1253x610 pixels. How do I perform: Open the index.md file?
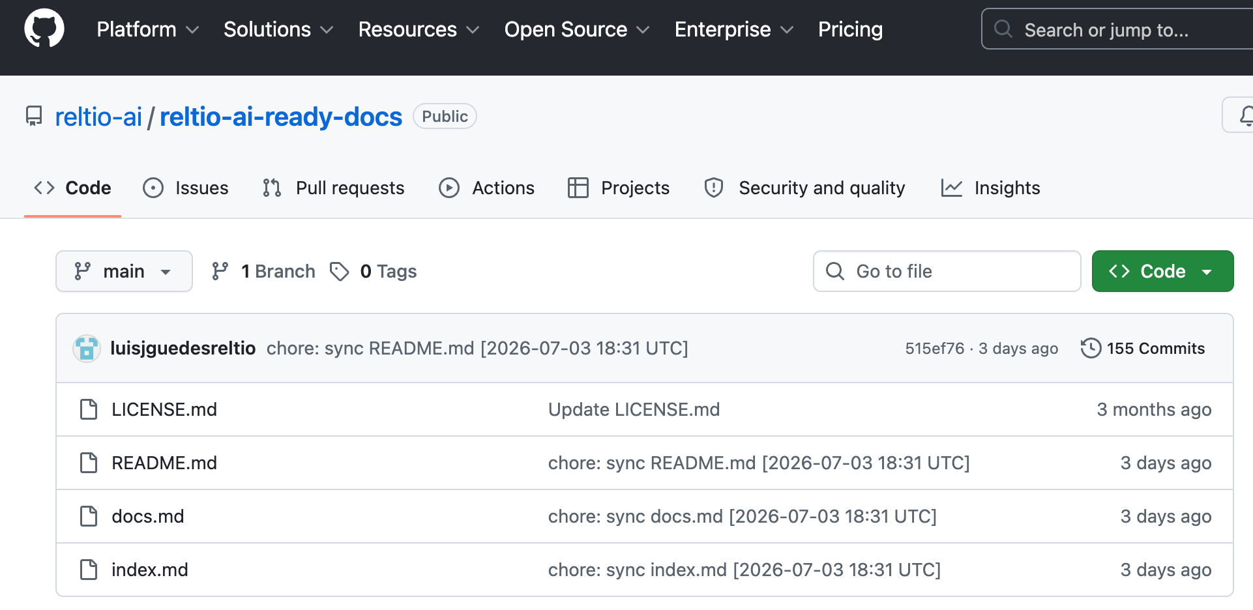[150, 570]
